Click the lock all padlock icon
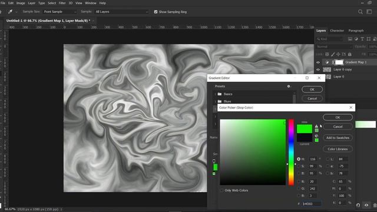Image resolution: width=377 pixels, height=212 pixels. point(349,54)
